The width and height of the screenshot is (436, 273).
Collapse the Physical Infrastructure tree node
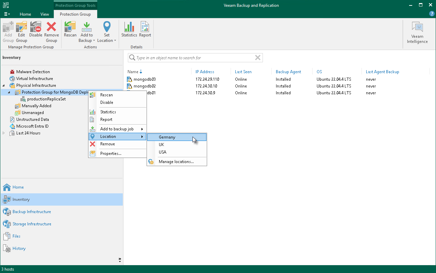click(x=4, y=85)
